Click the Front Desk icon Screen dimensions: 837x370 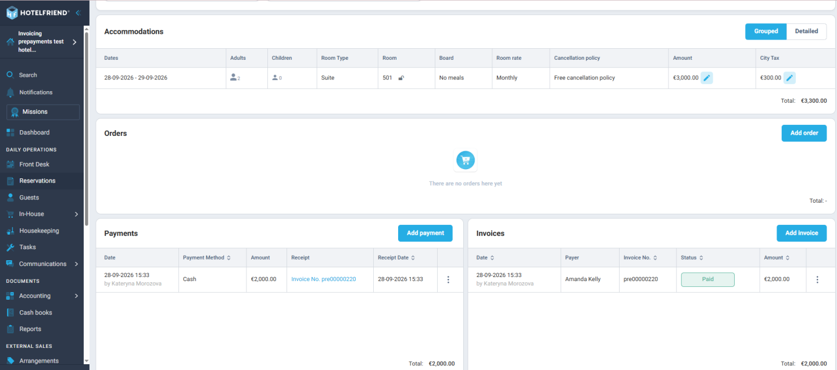pyautogui.click(x=10, y=164)
